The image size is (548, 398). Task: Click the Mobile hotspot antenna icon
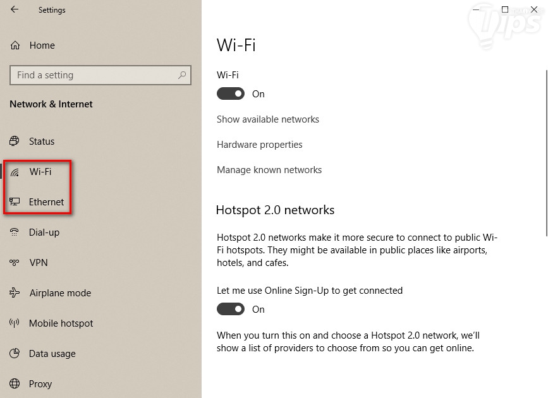15,323
